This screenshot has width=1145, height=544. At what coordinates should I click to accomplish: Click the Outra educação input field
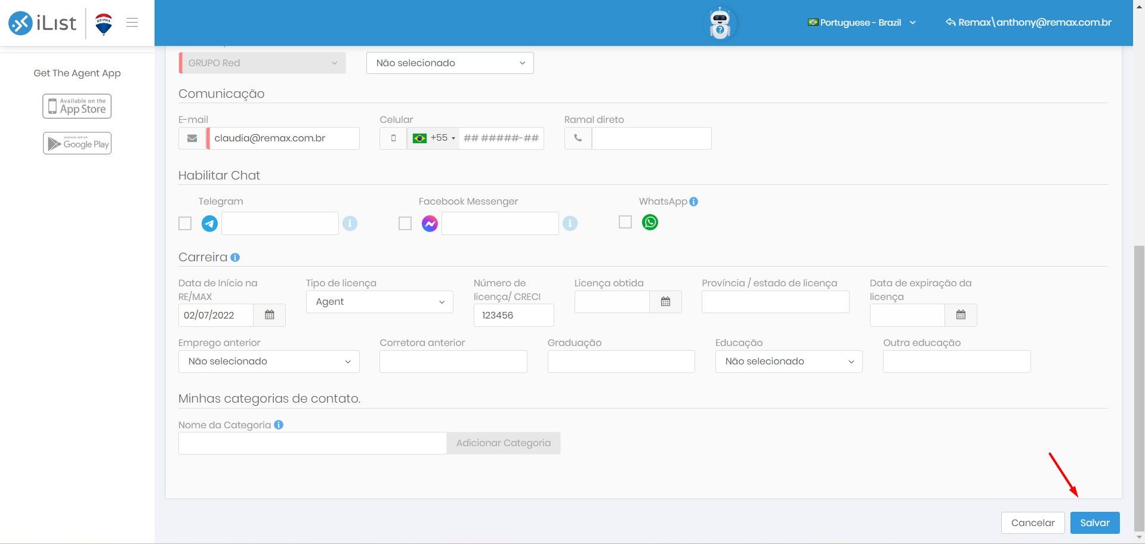pyautogui.click(x=957, y=361)
